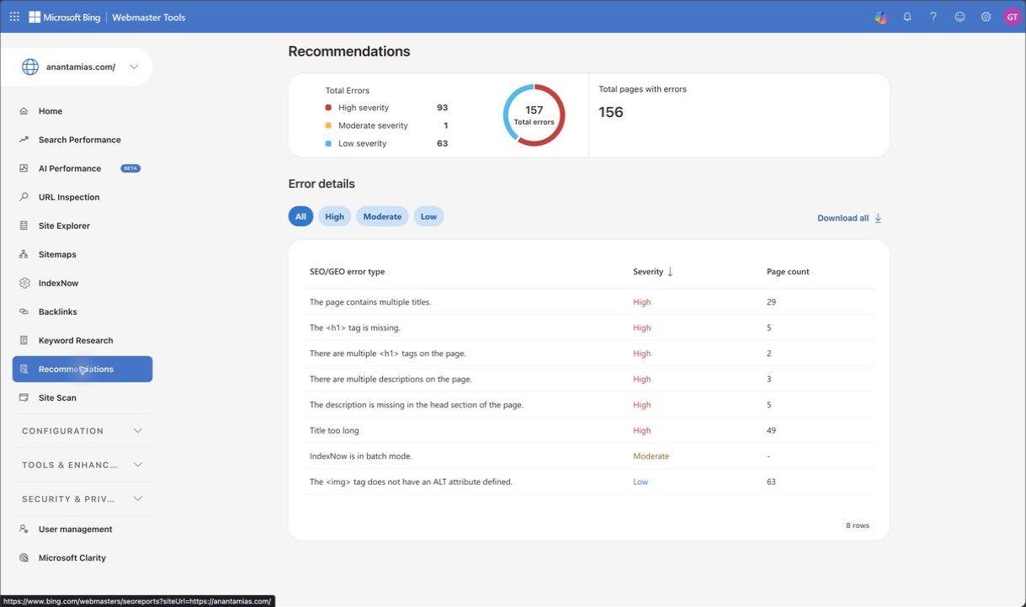This screenshot has height=607, width=1026.
Task: Open the settings gear icon
Action: 986,17
